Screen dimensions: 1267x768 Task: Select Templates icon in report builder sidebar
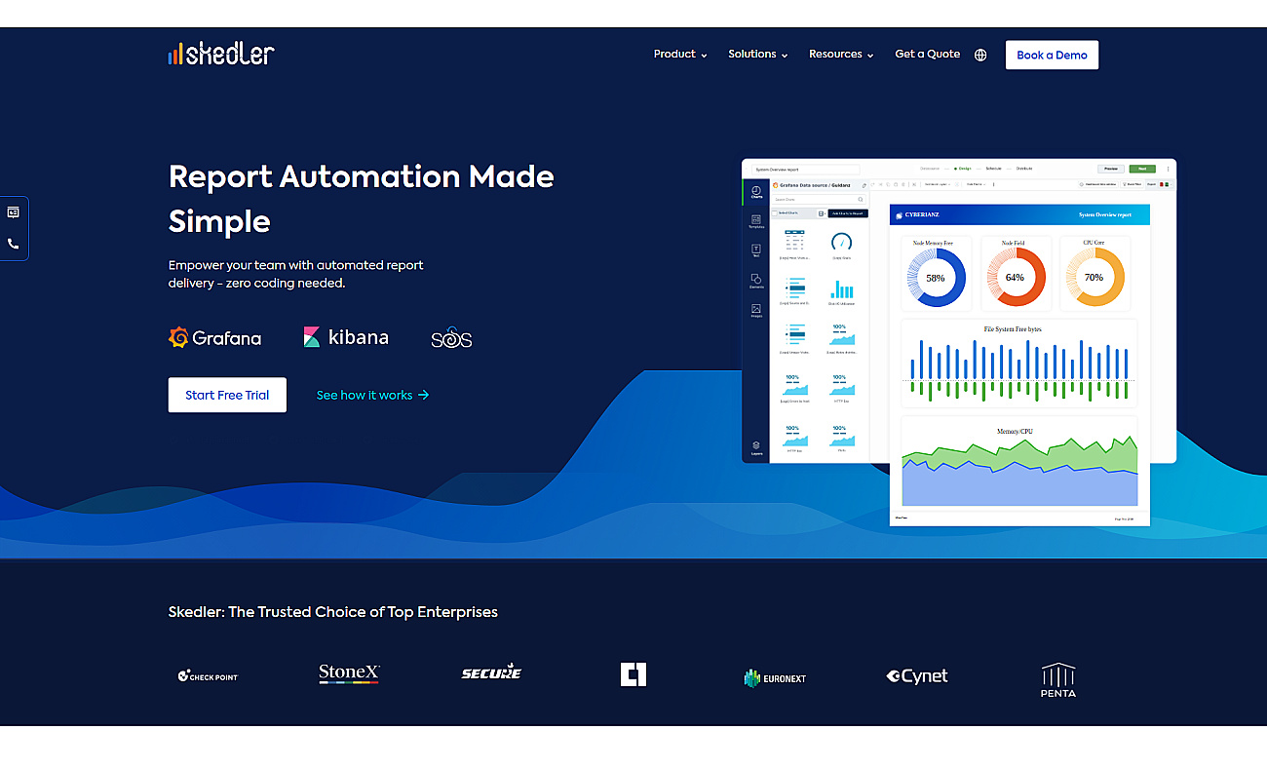[x=756, y=221]
